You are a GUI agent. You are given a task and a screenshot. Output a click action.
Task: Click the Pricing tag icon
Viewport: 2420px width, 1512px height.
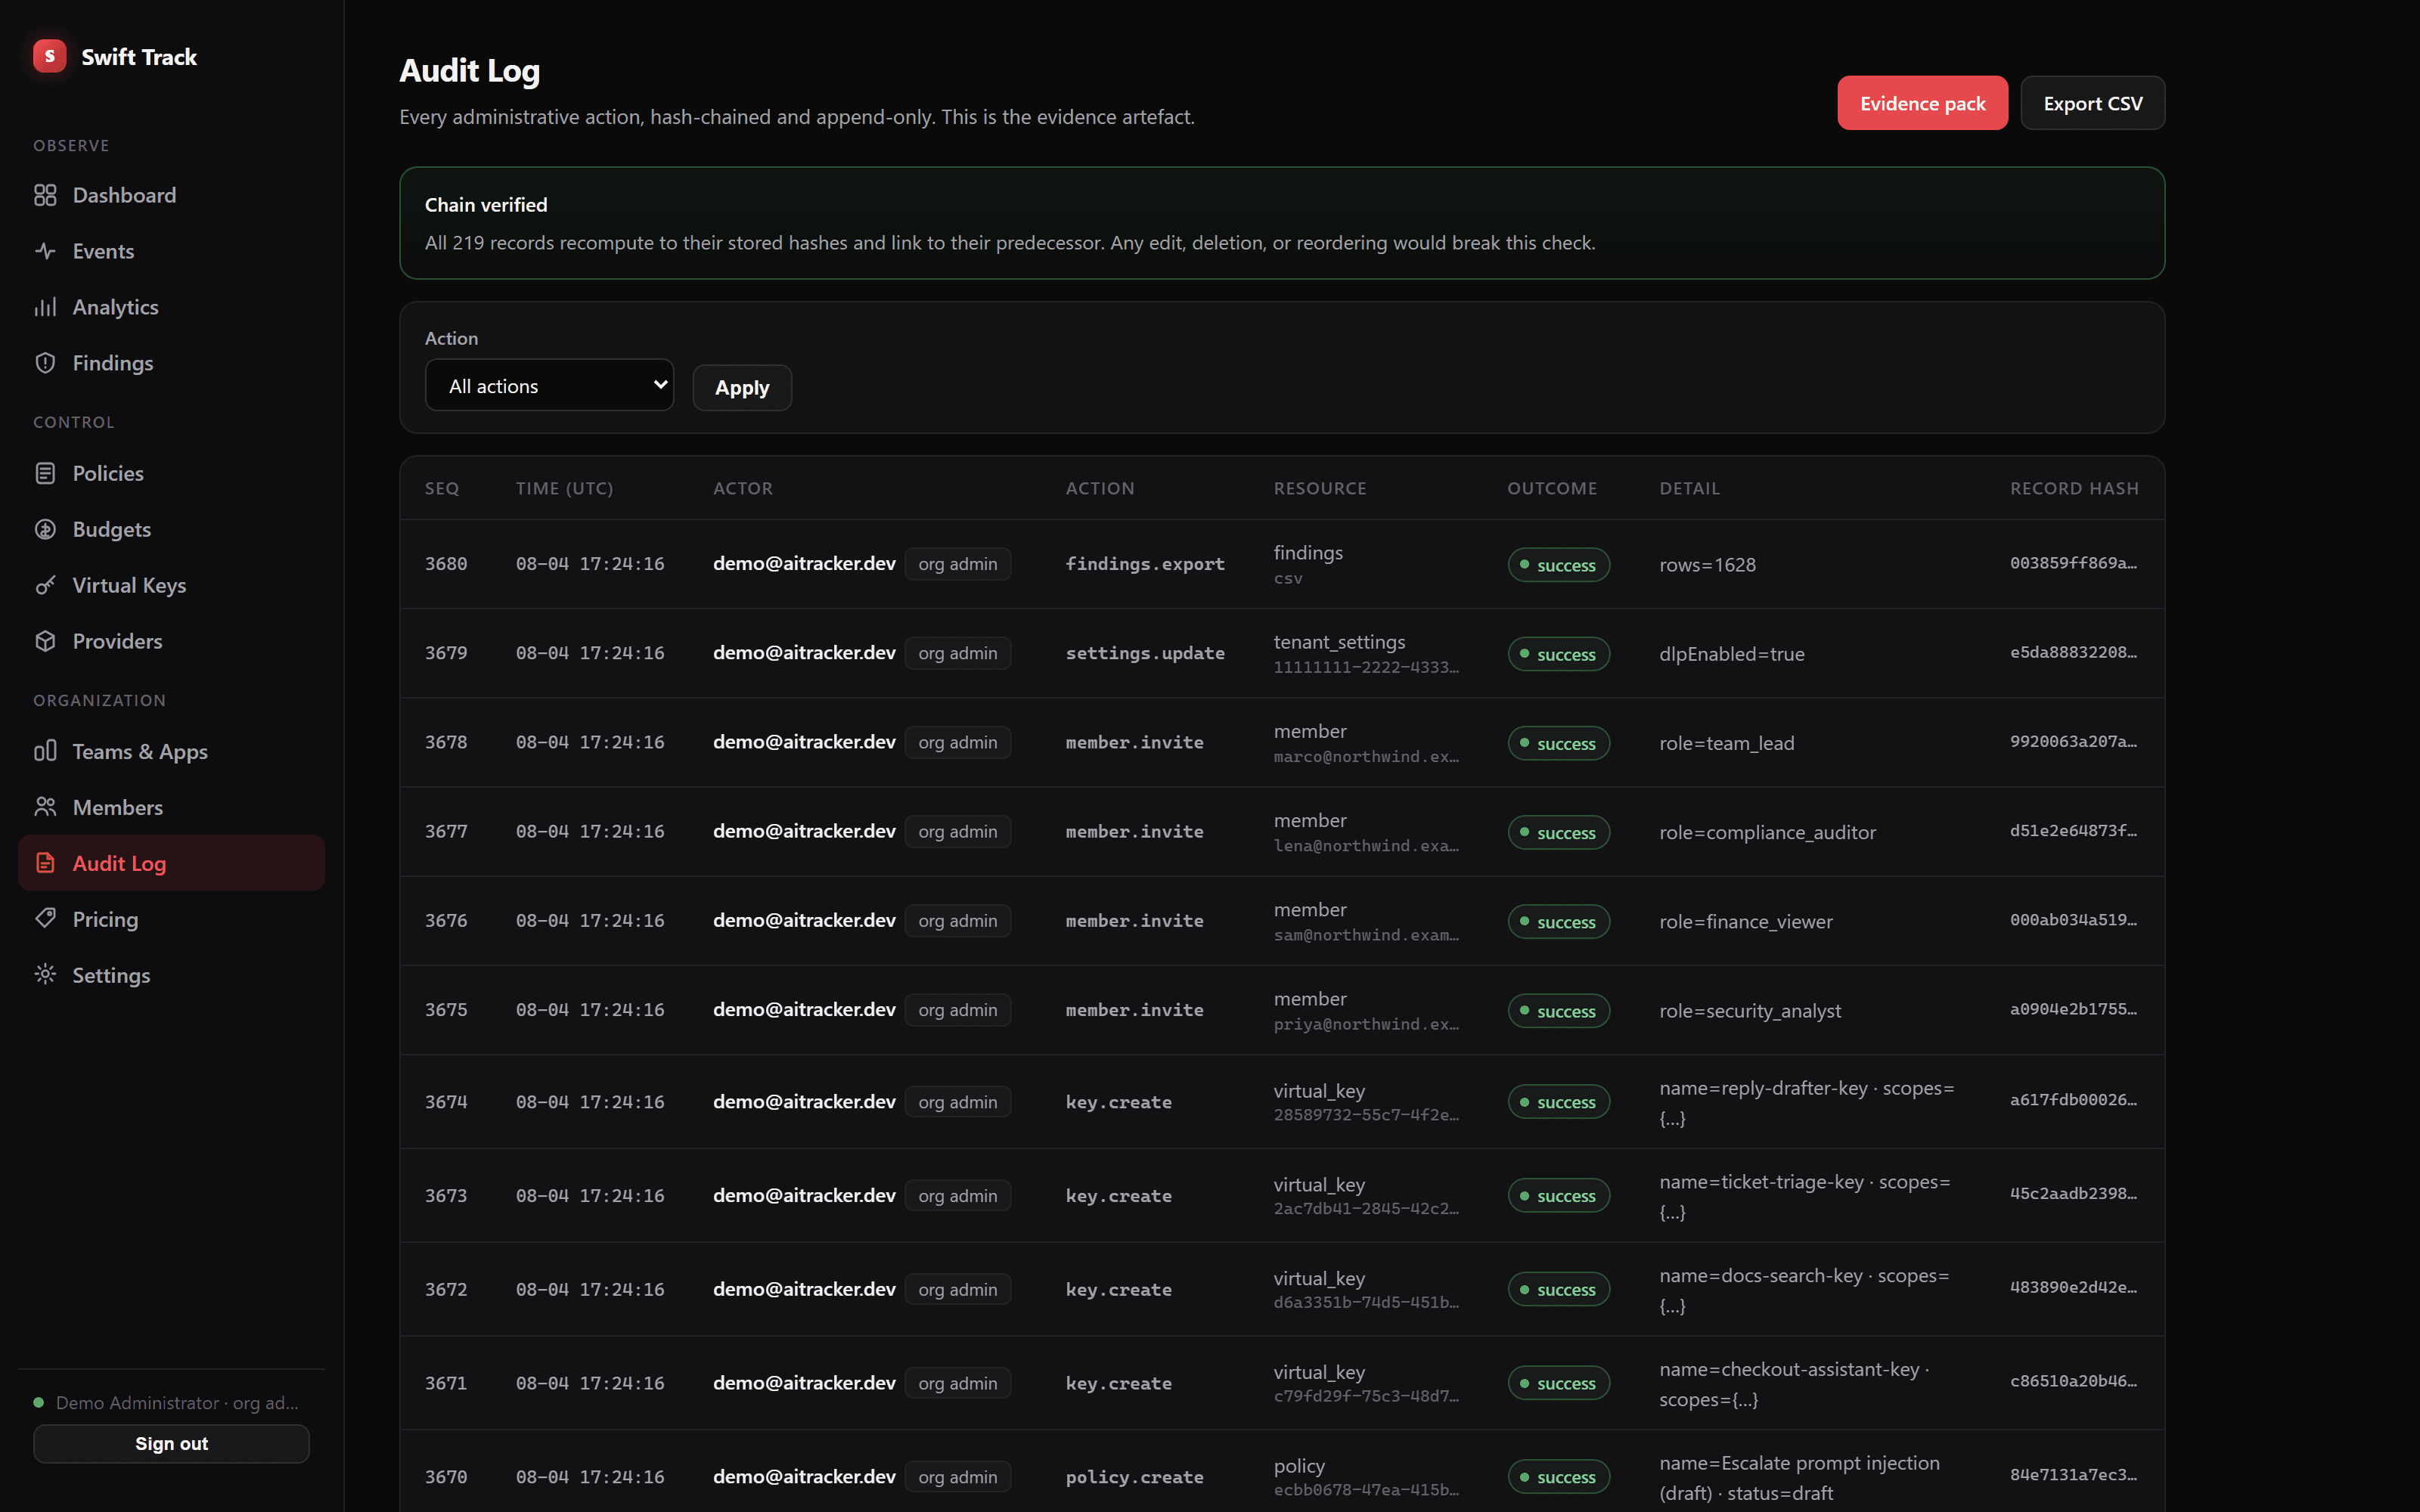coord(45,919)
